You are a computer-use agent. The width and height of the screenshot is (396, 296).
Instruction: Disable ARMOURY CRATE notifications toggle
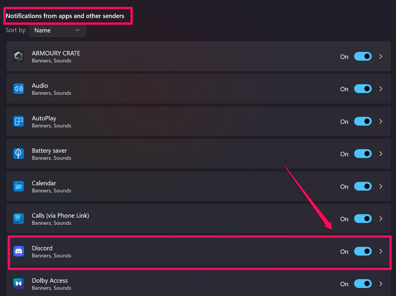coord(363,56)
